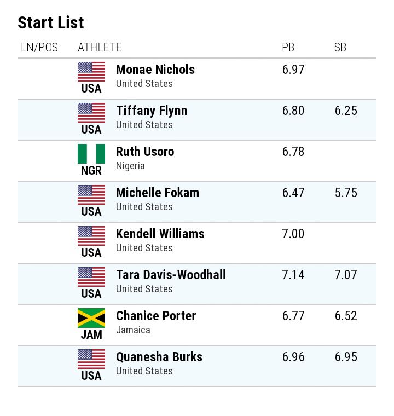Click the USA flag beside Tiffany Flynn
The width and height of the screenshot is (394, 416).
[91, 113]
